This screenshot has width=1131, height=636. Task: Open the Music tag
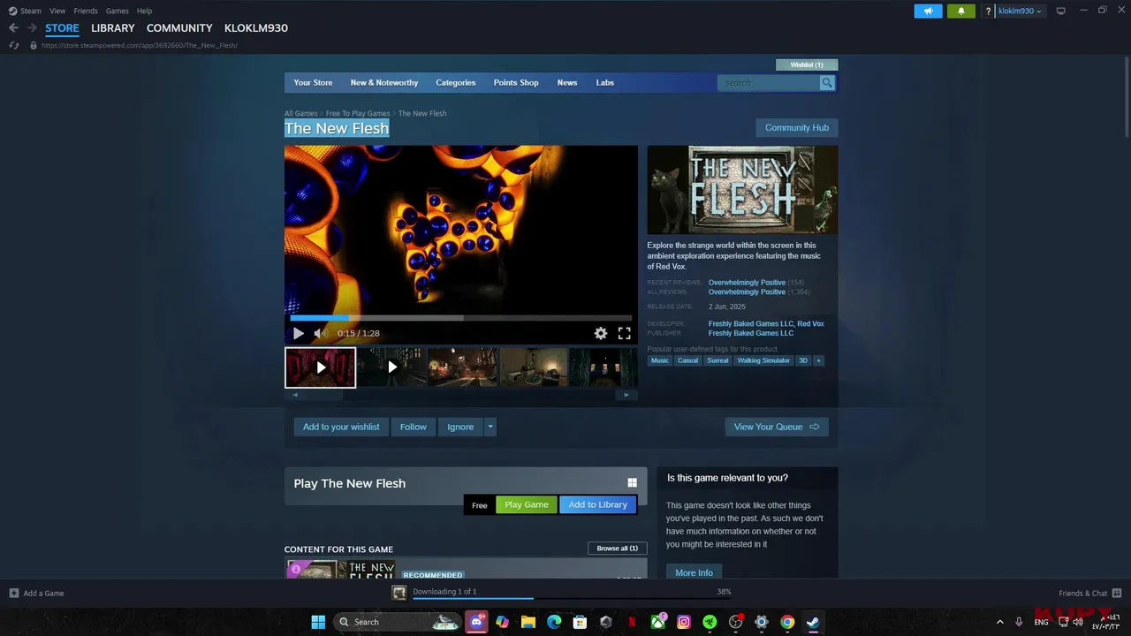660,360
